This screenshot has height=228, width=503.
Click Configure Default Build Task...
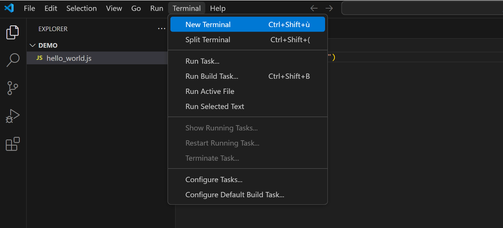[x=235, y=195]
